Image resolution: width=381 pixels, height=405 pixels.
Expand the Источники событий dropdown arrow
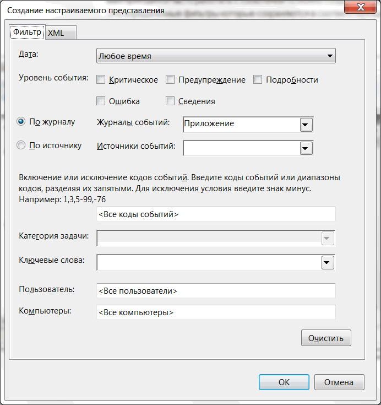(x=306, y=148)
